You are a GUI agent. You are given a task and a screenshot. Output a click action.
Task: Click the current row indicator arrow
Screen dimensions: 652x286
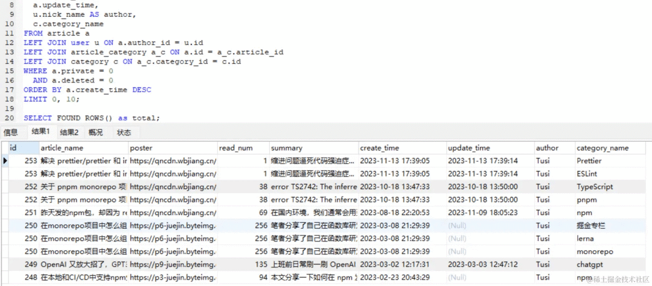[x=5, y=160]
